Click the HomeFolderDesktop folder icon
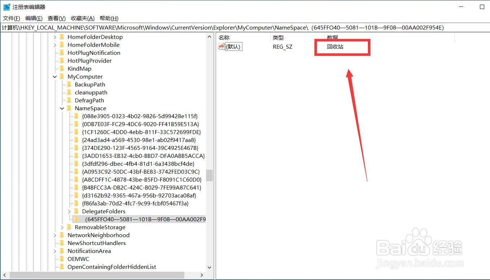The height and width of the screenshot is (280, 490). [62, 37]
